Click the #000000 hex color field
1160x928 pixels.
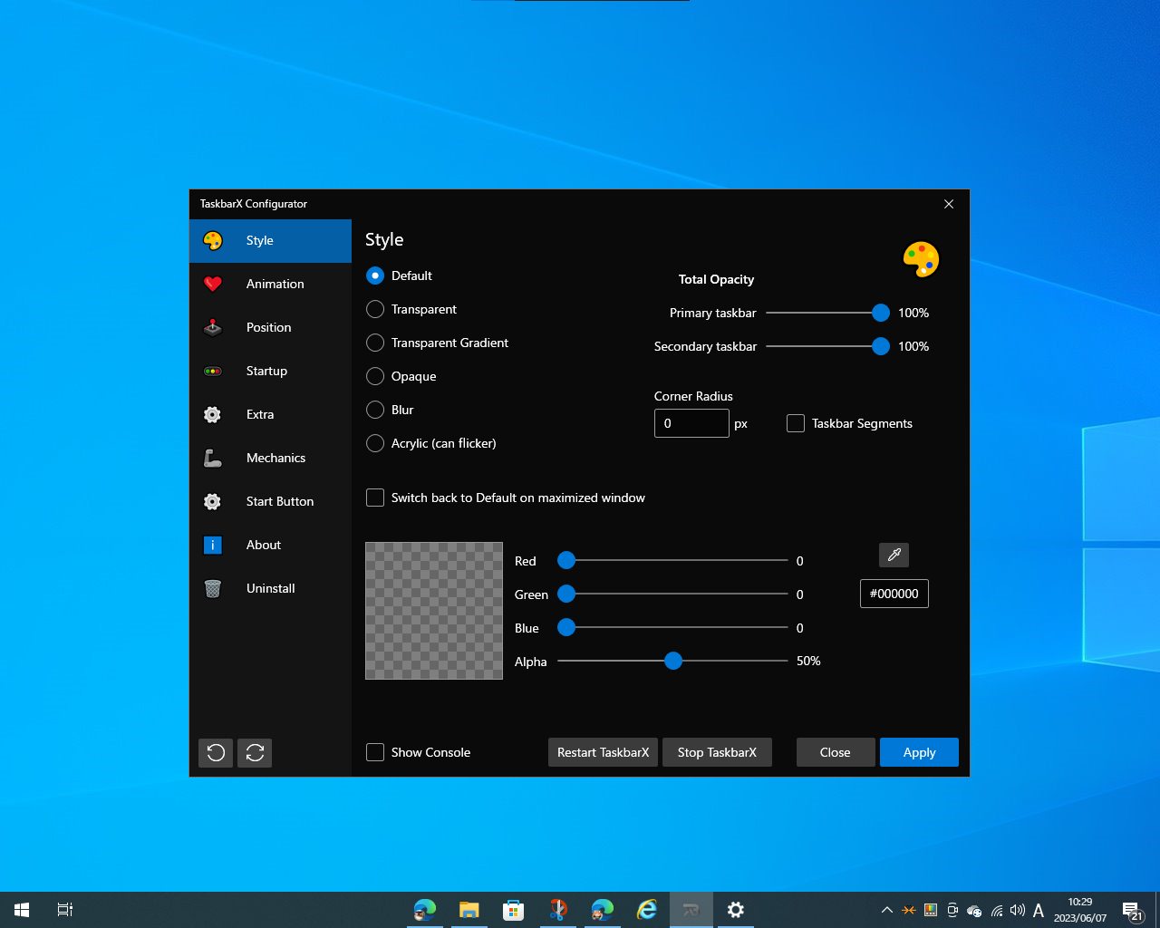click(894, 594)
